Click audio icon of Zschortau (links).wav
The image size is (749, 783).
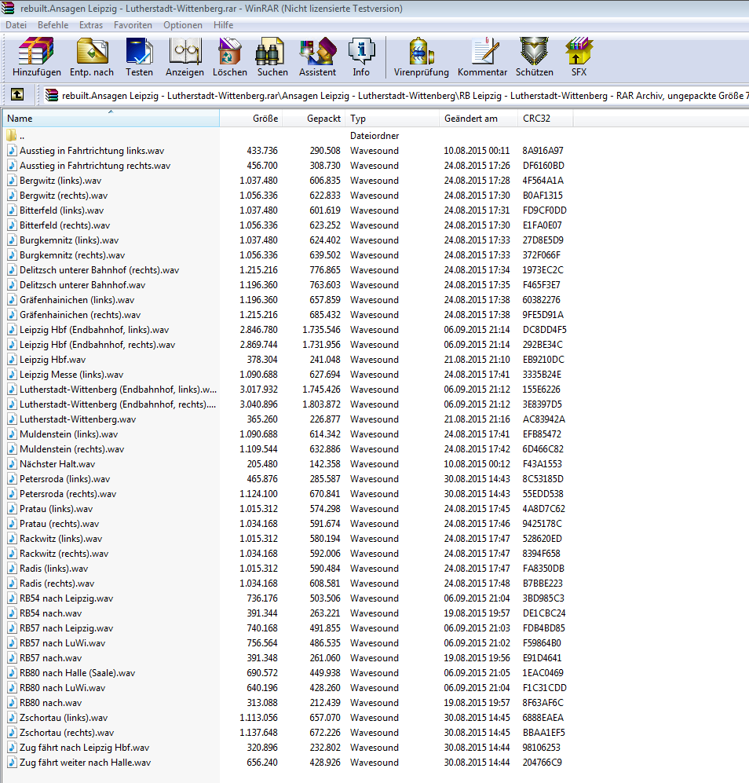pos(12,717)
